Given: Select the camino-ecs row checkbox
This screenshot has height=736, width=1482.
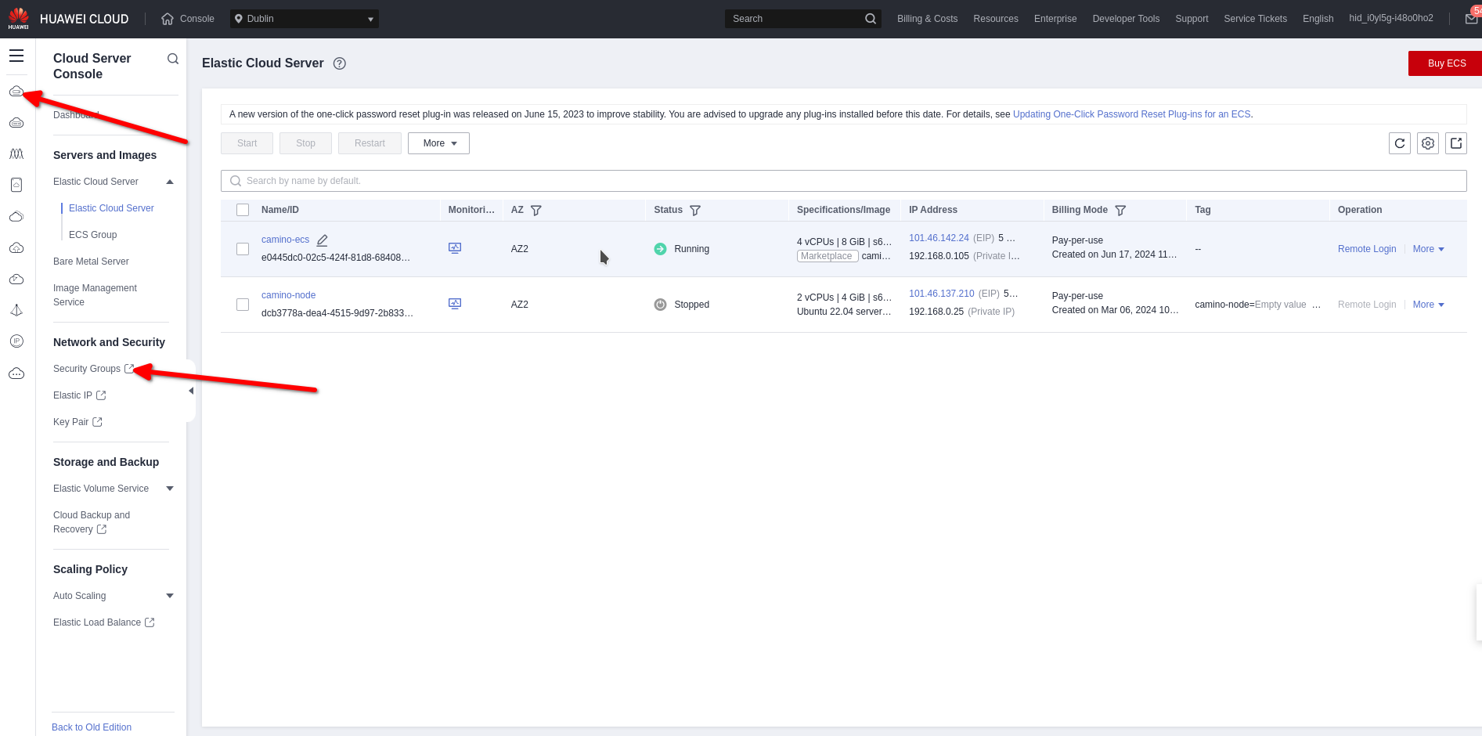Looking at the screenshot, I should (243, 249).
